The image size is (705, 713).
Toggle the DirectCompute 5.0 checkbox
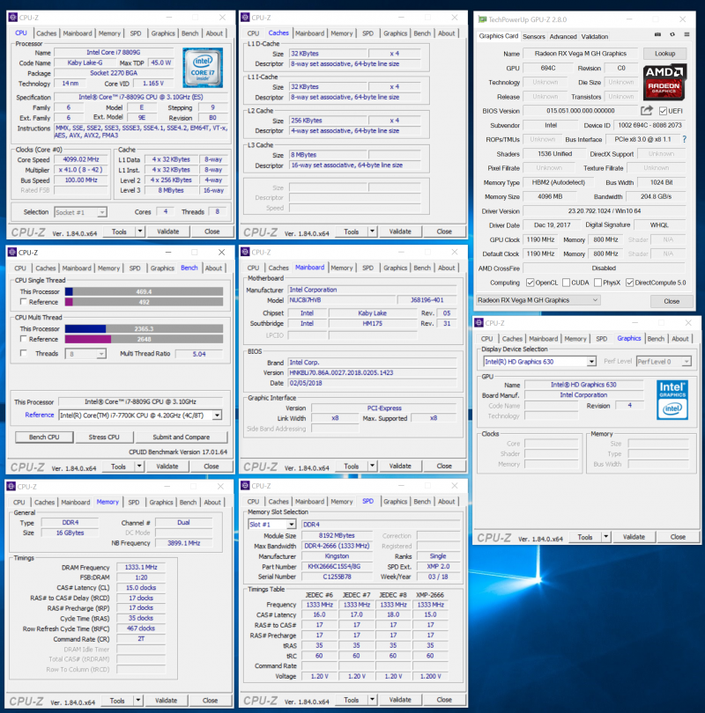coord(630,283)
